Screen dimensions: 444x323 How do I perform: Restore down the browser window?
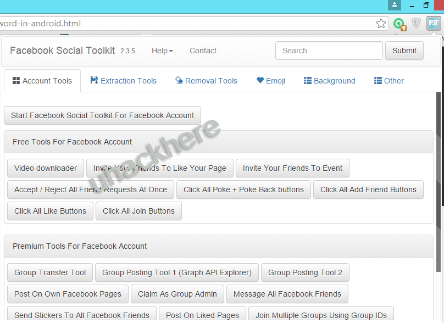click(x=426, y=5)
